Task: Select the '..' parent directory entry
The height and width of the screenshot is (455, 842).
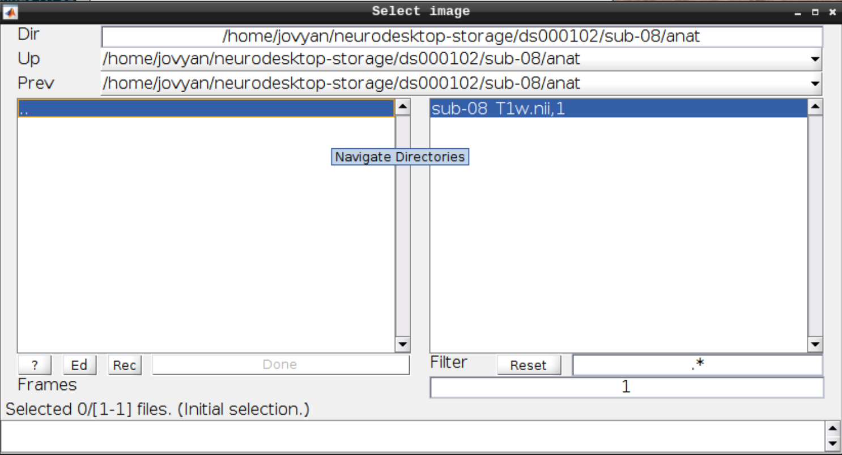Action: point(206,108)
